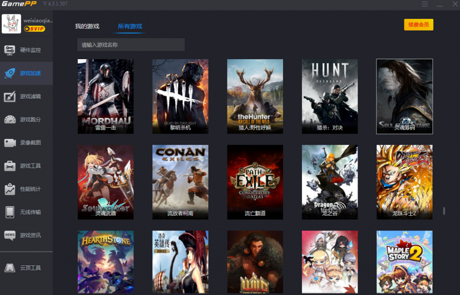
Task: Select the rocket game acceleration icon (游戏加速)
Action: click(x=10, y=73)
